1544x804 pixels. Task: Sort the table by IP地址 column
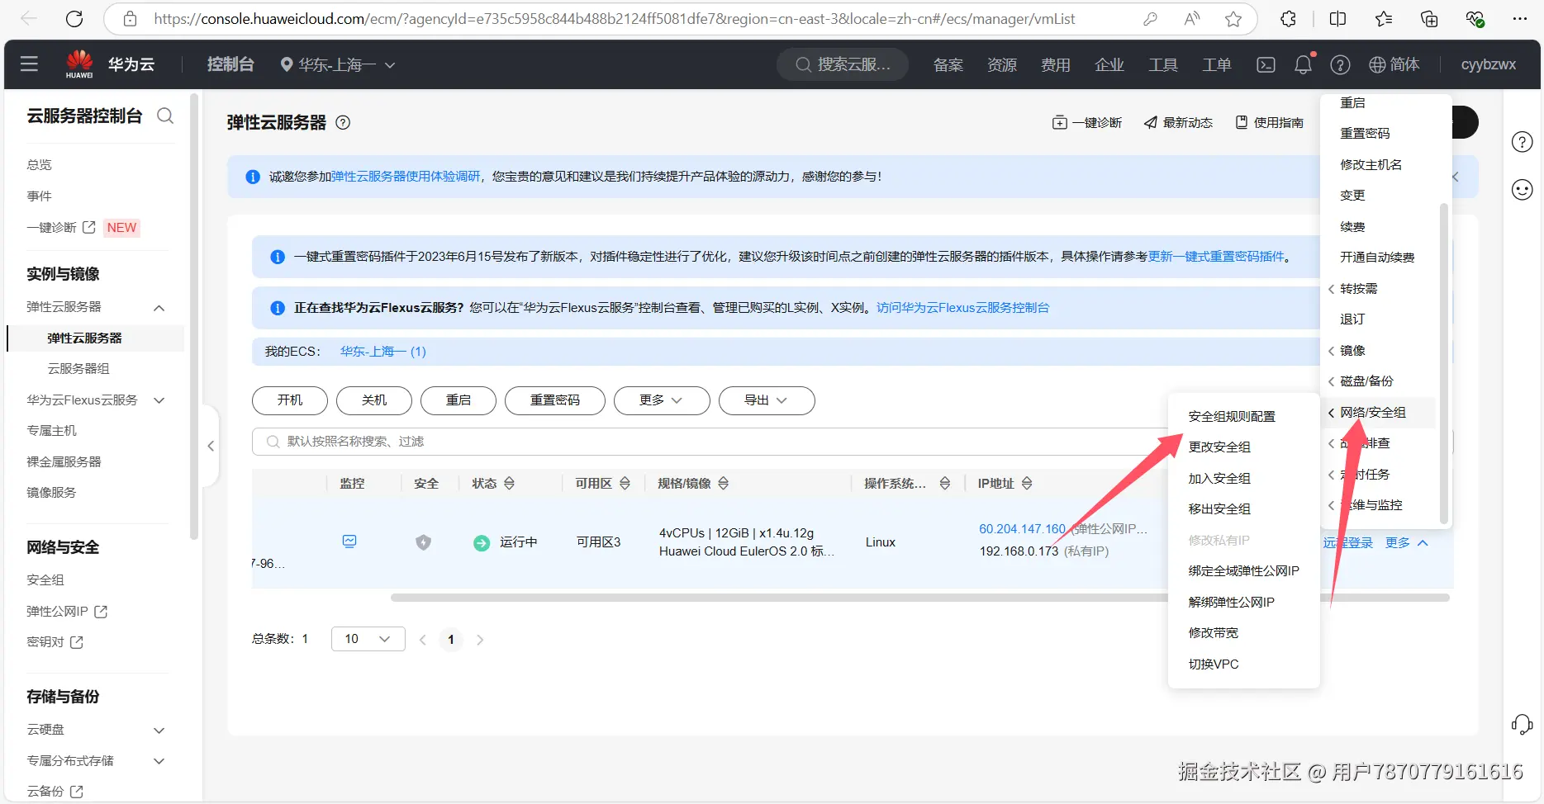pyautogui.click(x=1026, y=483)
